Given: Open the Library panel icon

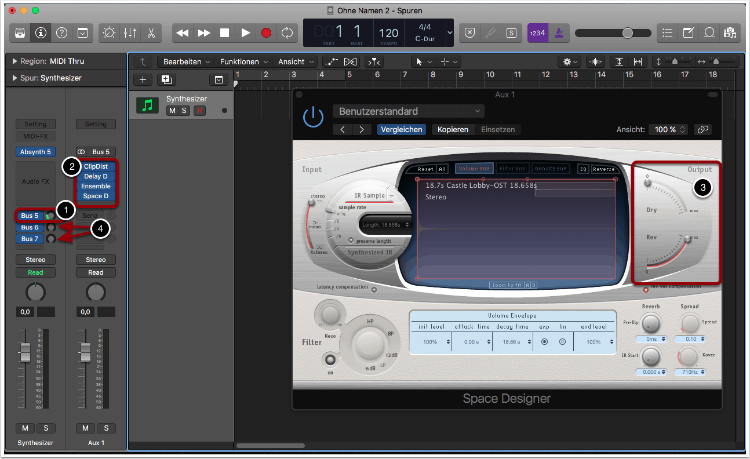Looking at the screenshot, I should (x=20, y=33).
